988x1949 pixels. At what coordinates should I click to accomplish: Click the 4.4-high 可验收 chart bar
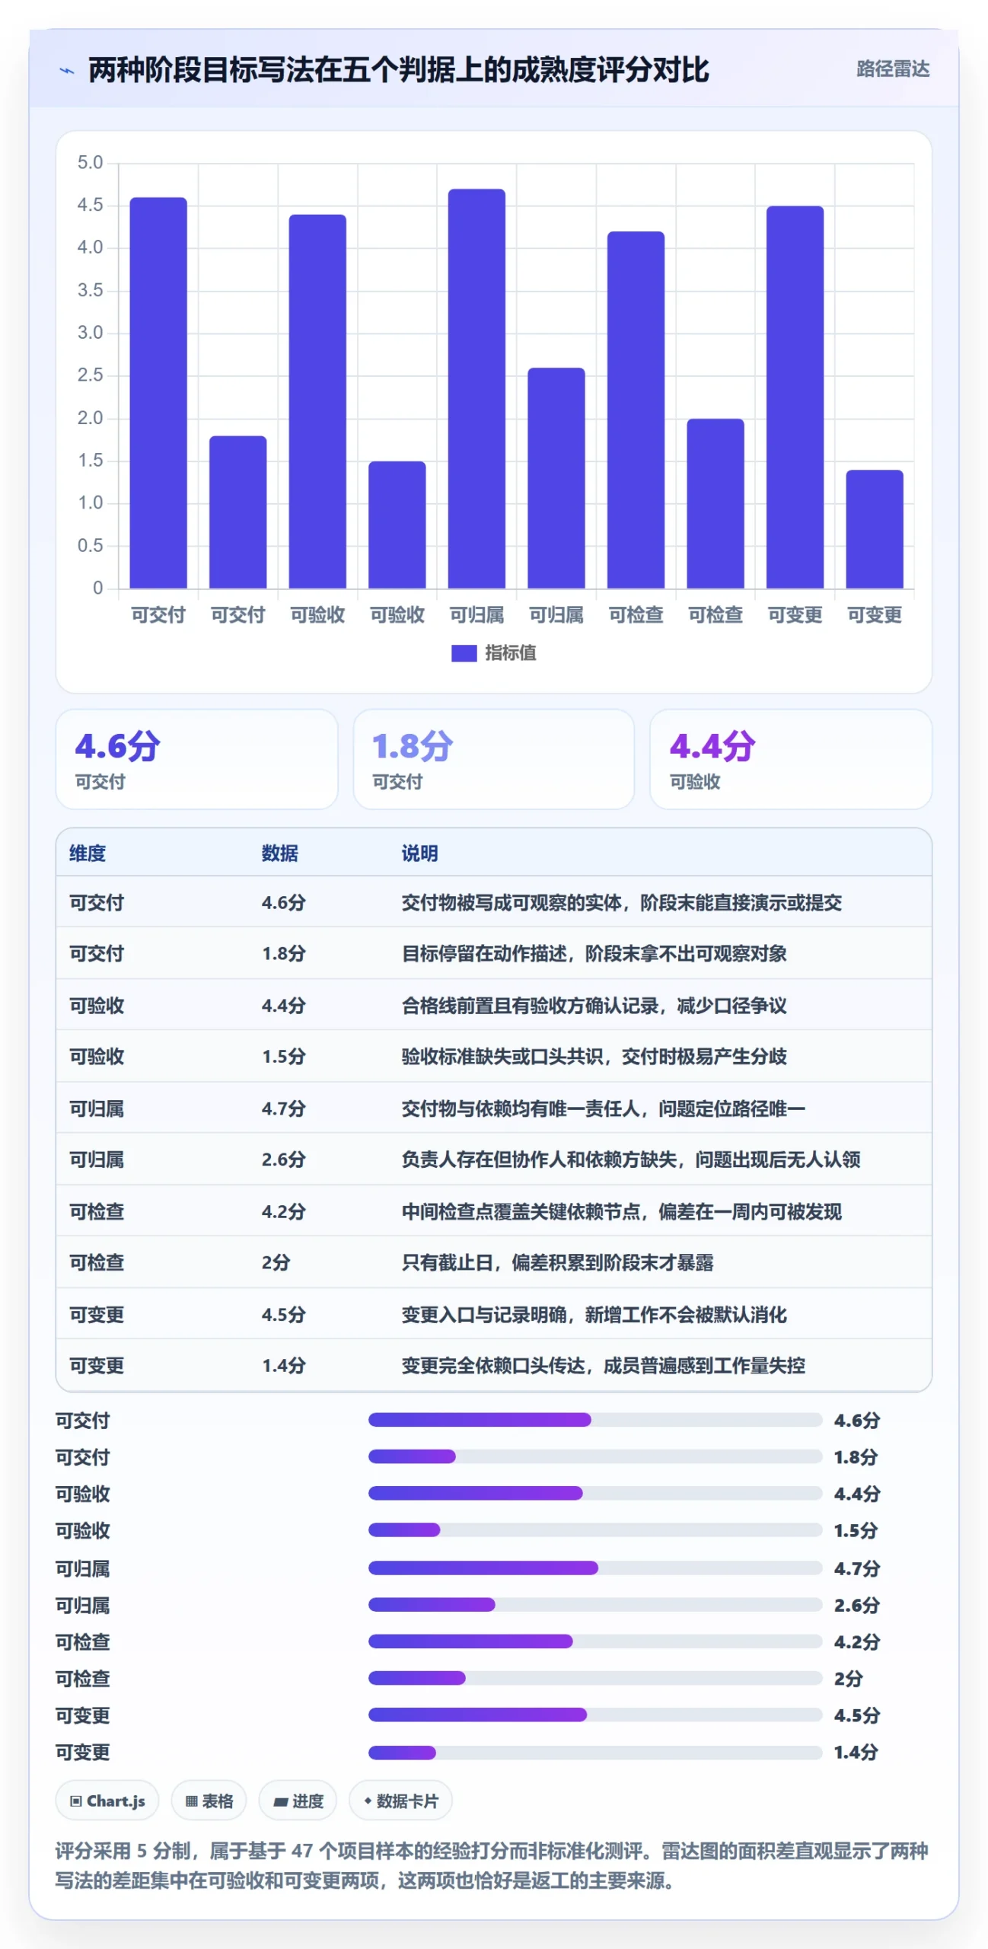click(x=317, y=401)
